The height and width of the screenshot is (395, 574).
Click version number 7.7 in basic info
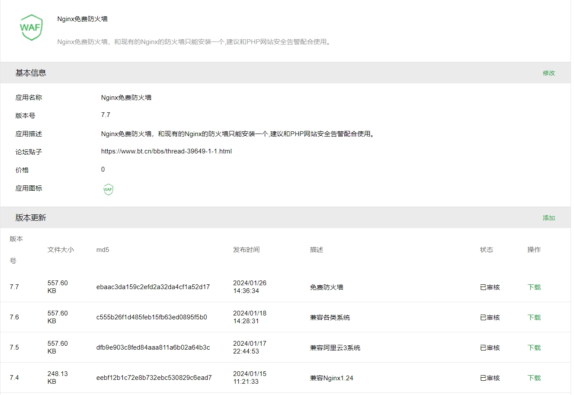pyautogui.click(x=106, y=115)
